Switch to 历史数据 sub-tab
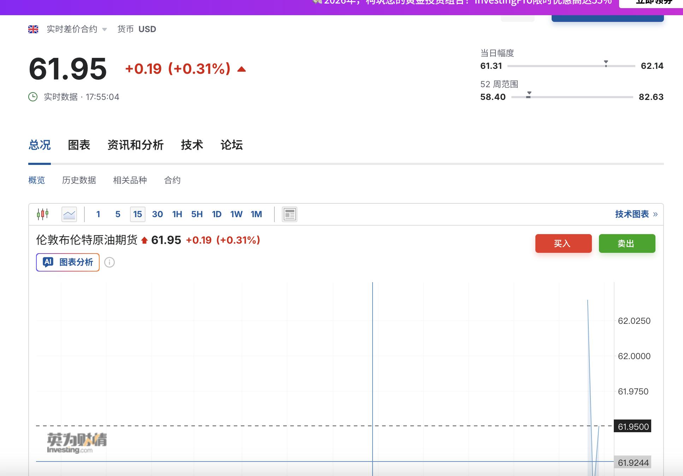 [79, 180]
